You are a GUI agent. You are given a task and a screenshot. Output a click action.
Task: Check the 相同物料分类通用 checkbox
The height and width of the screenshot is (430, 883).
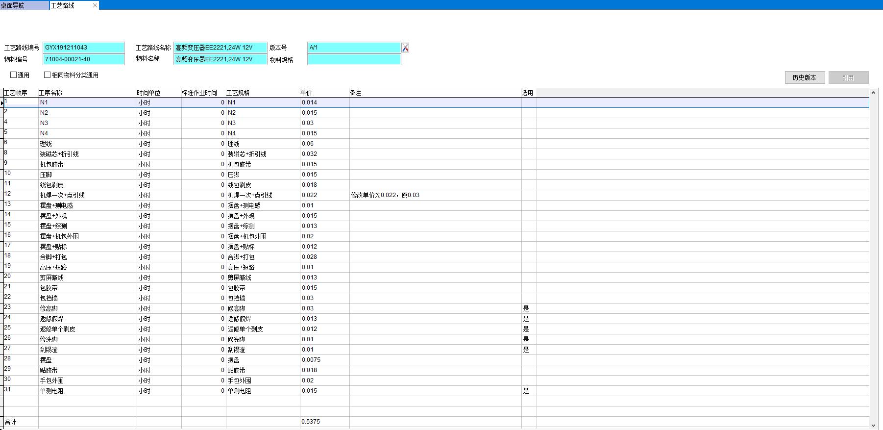click(48, 75)
